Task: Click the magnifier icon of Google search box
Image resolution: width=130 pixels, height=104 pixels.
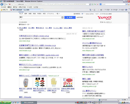Action: click(x=127, y=4)
